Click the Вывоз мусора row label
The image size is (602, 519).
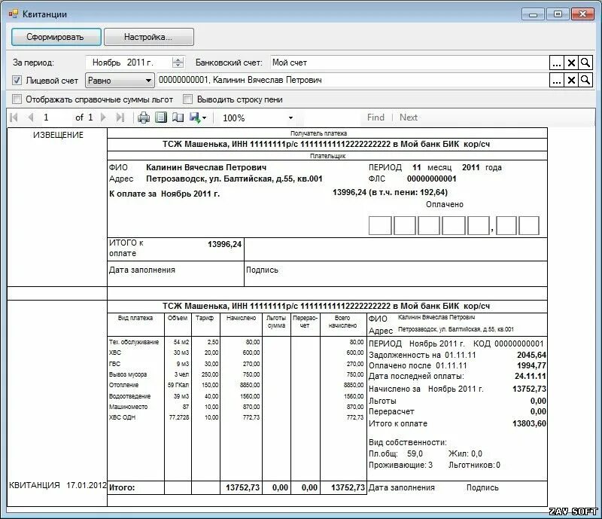coord(128,374)
